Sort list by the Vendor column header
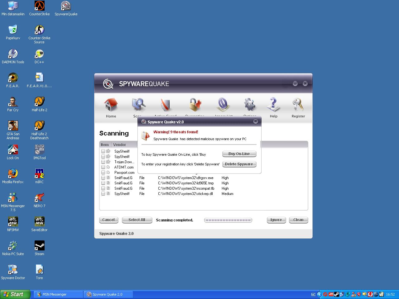 124,145
